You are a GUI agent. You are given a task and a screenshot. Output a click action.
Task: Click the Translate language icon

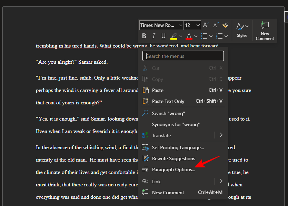(x=145, y=135)
